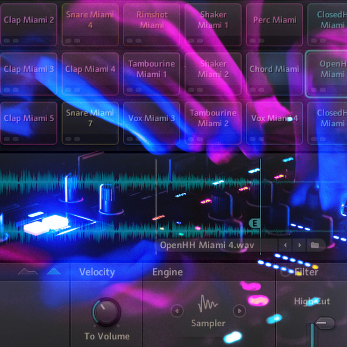Load next sample with the right filename arrow
The height and width of the screenshot is (347, 347).
pyautogui.click(x=299, y=245)
